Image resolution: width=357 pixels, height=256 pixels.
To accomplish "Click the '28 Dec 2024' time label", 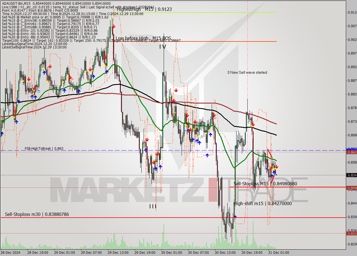I will click(x=11, y=253).
